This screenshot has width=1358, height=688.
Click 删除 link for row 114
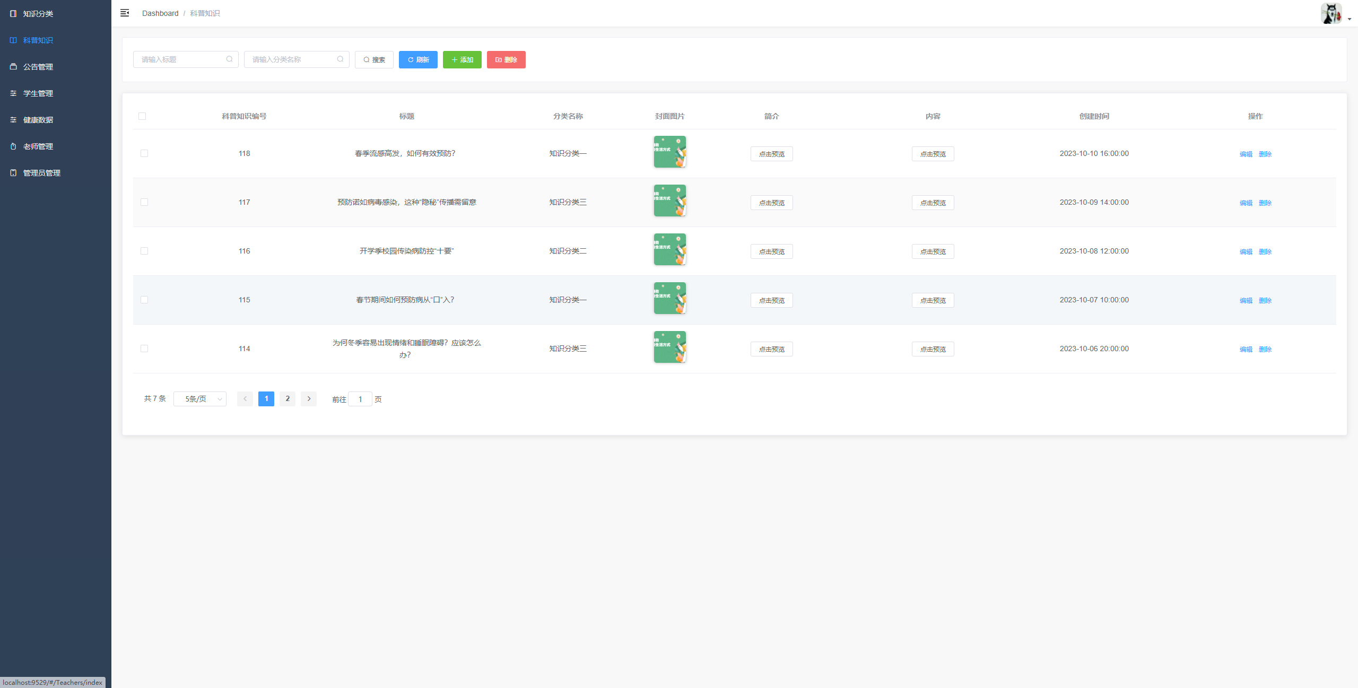click(1265, 349)
